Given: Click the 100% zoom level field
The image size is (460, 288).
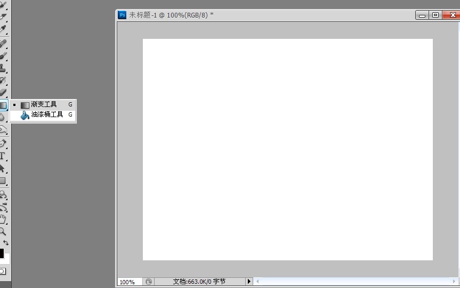Looking at the screenshot, I should [x=130, y=282].
